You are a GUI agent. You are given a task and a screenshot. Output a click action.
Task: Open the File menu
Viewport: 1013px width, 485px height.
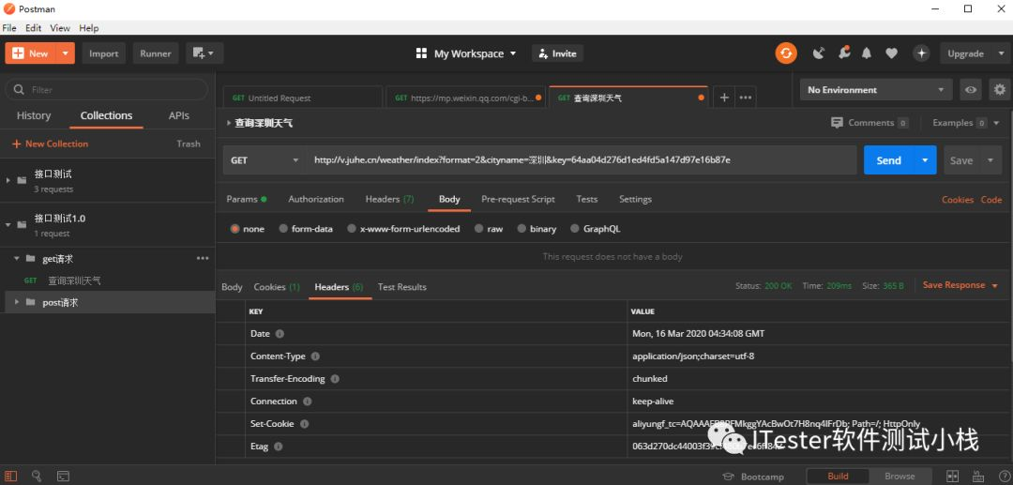click(x=9, y=28)
